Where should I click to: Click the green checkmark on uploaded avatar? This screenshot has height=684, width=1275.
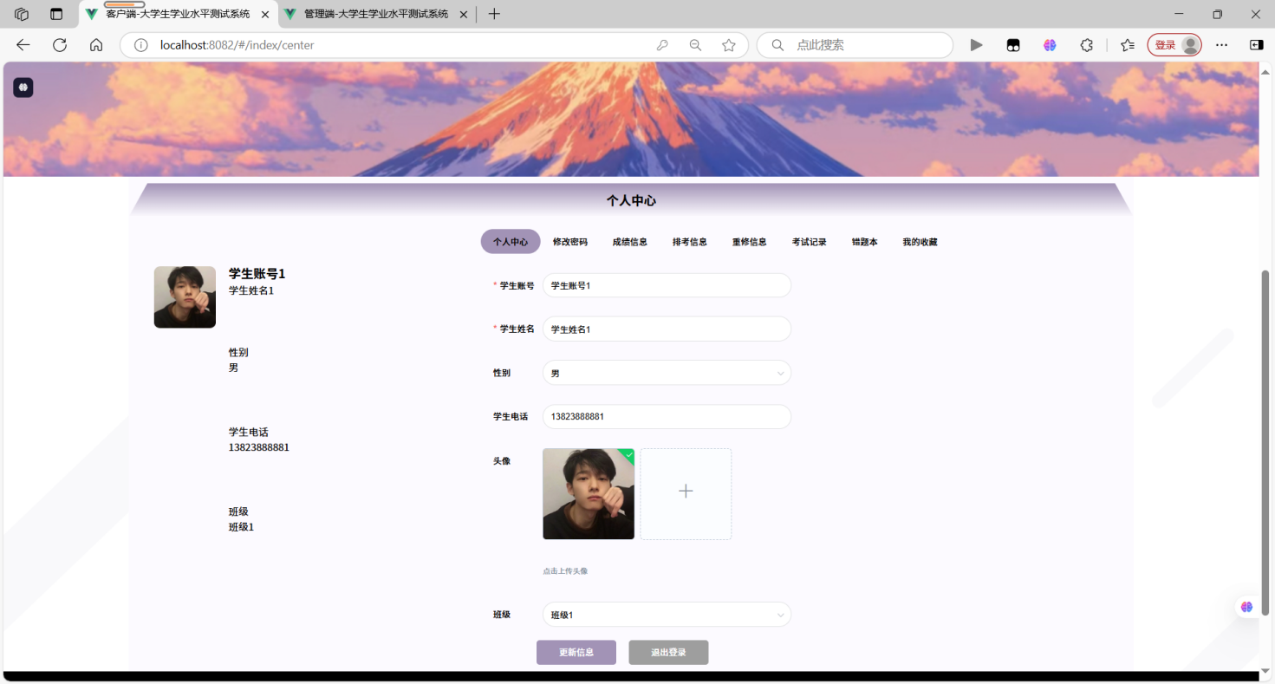629,453
